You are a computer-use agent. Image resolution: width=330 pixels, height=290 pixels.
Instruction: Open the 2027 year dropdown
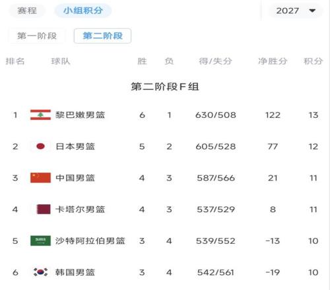click(296, 11)
